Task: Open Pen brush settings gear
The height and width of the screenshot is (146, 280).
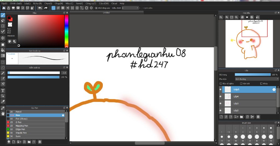Action: (63, 115)
